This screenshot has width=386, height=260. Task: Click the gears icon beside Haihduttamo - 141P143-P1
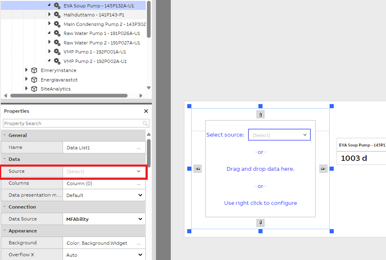click(x=56, y=14)
